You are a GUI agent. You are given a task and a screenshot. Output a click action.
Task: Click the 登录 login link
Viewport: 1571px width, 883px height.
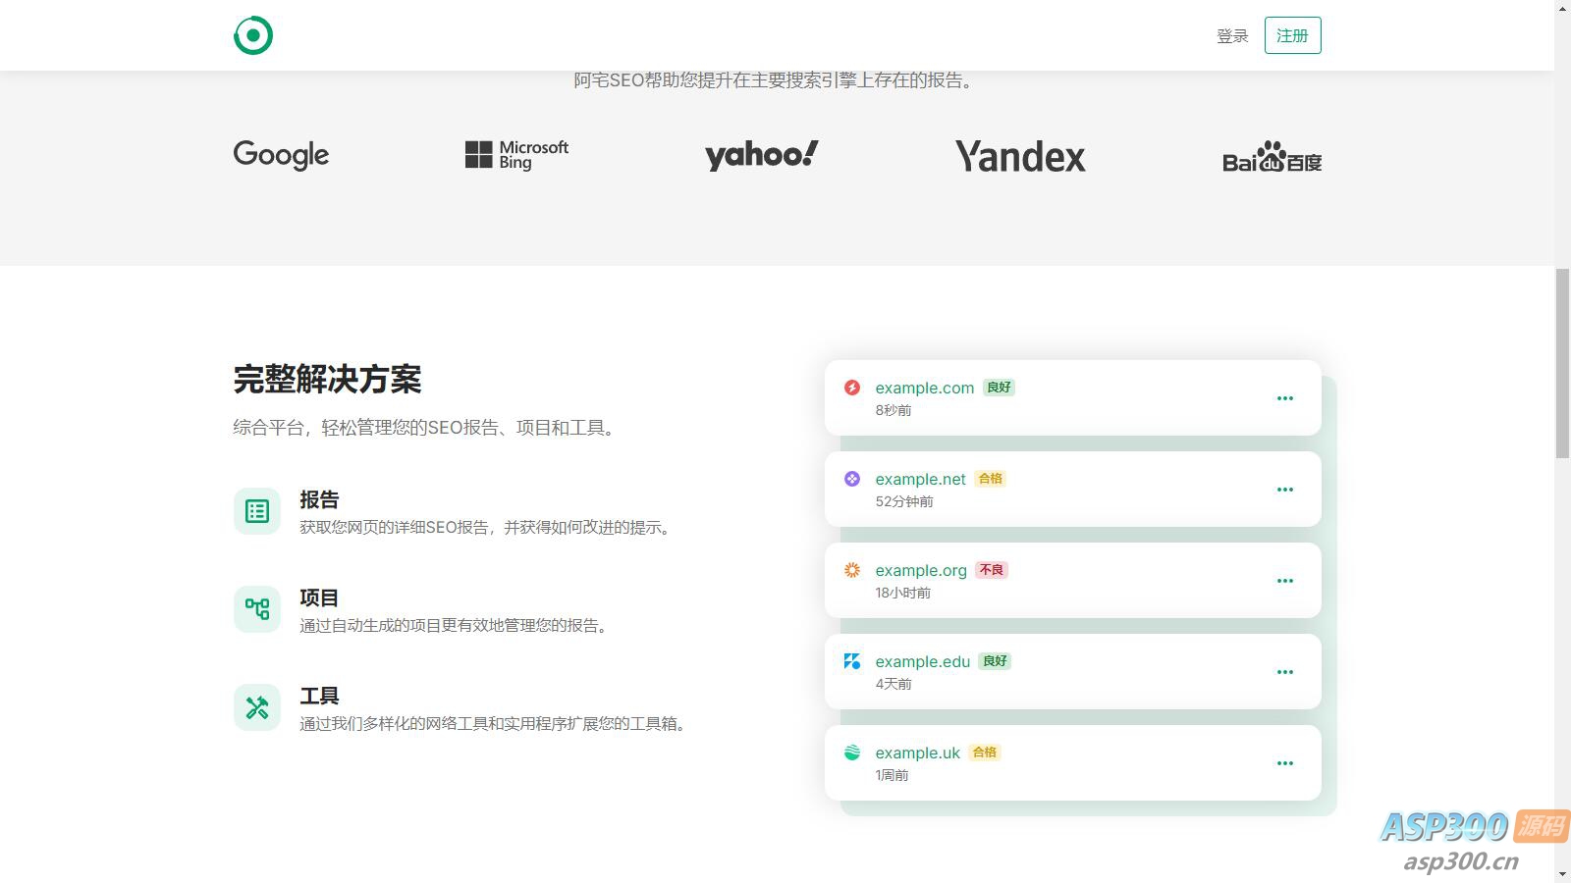tap(1232, 36)
